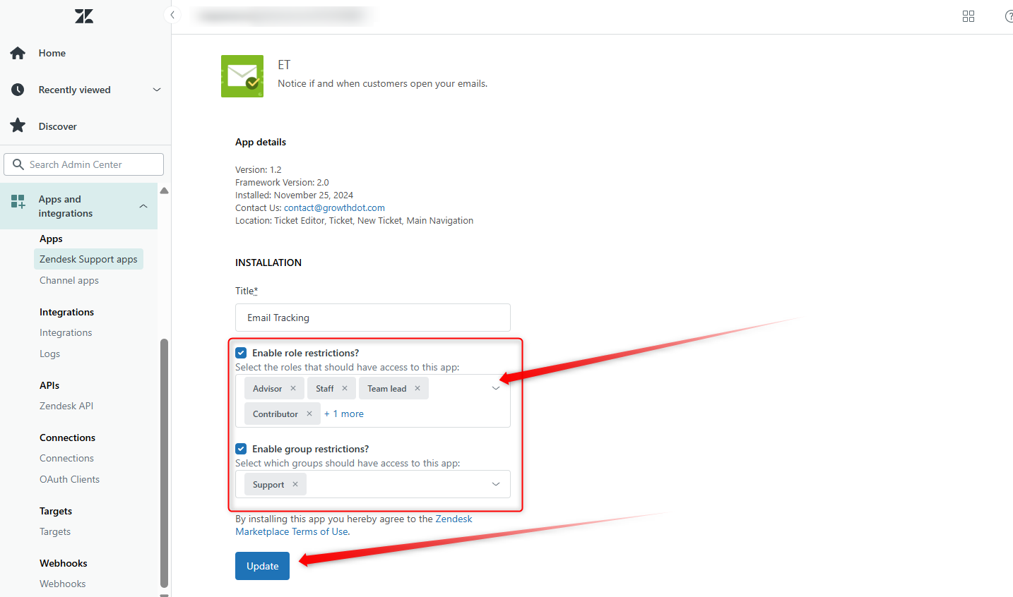The width and height of the screenshot is (1013, 597).
Task: Open the Targets page
Action: 55,531
